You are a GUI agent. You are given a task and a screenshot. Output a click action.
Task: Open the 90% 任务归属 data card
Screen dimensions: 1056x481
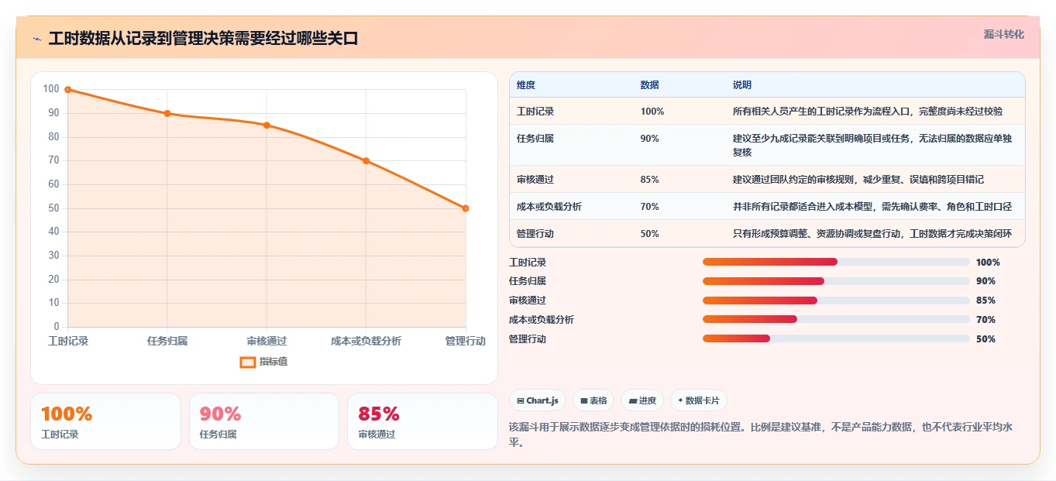coord(264,421)
